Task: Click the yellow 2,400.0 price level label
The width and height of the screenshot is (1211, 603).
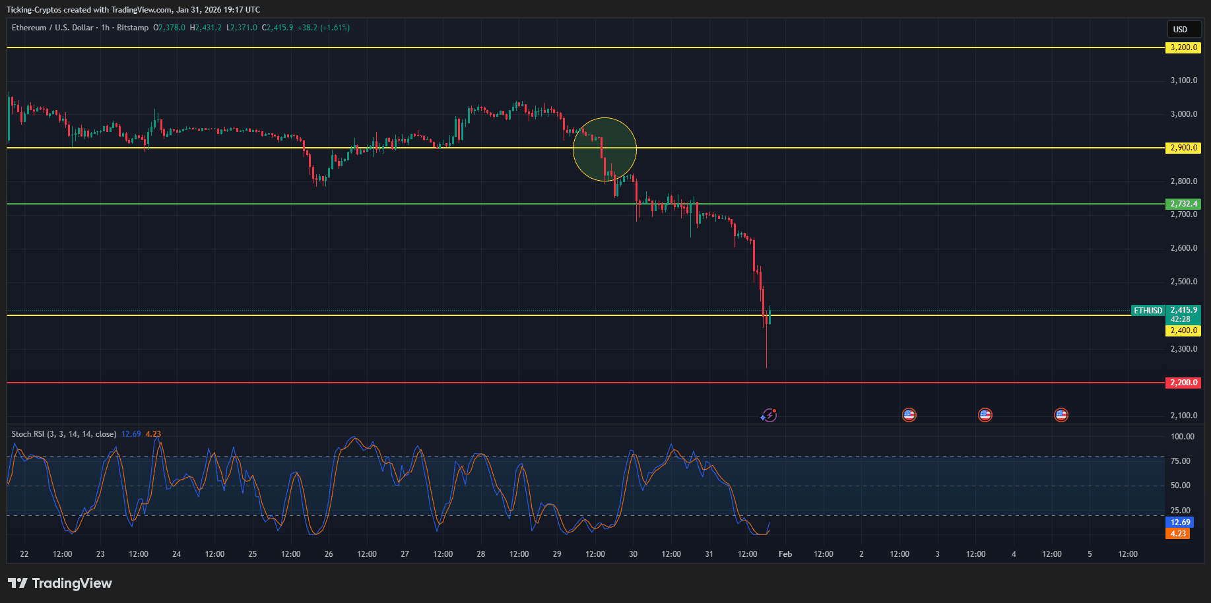Action: point(1183,331)
